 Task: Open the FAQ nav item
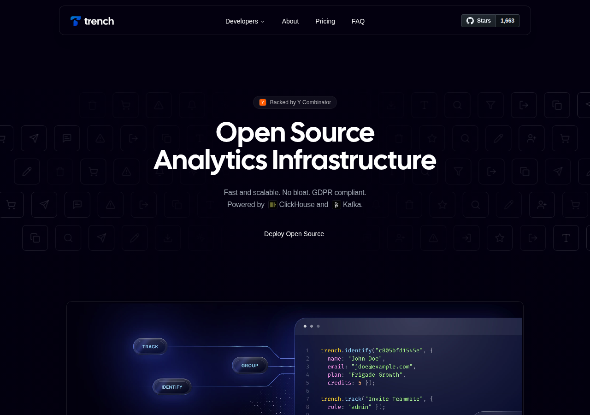pyautogui.click(x=358, y=21)
